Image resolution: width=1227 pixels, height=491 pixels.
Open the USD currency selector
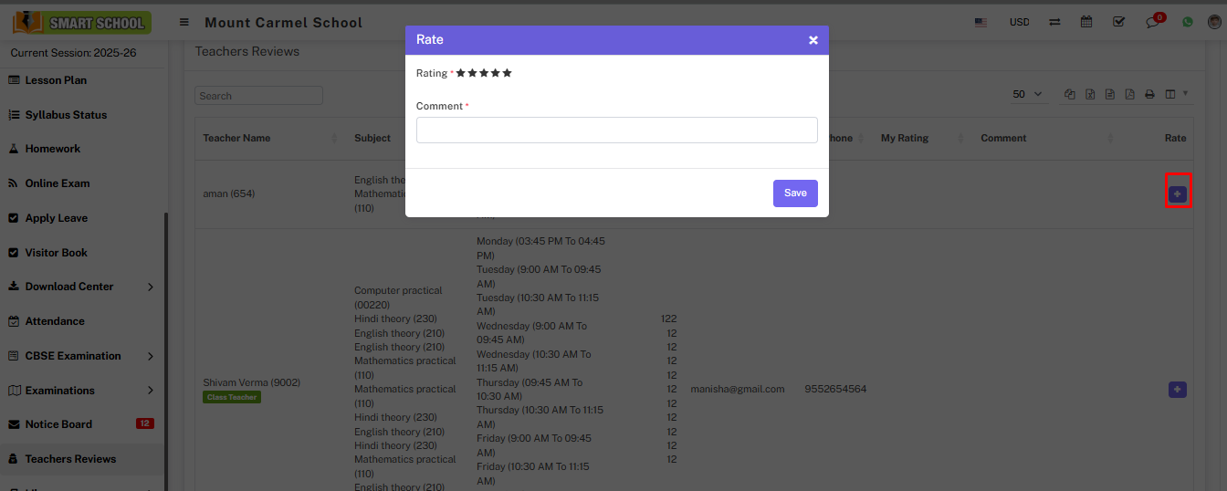[1019, 22]
